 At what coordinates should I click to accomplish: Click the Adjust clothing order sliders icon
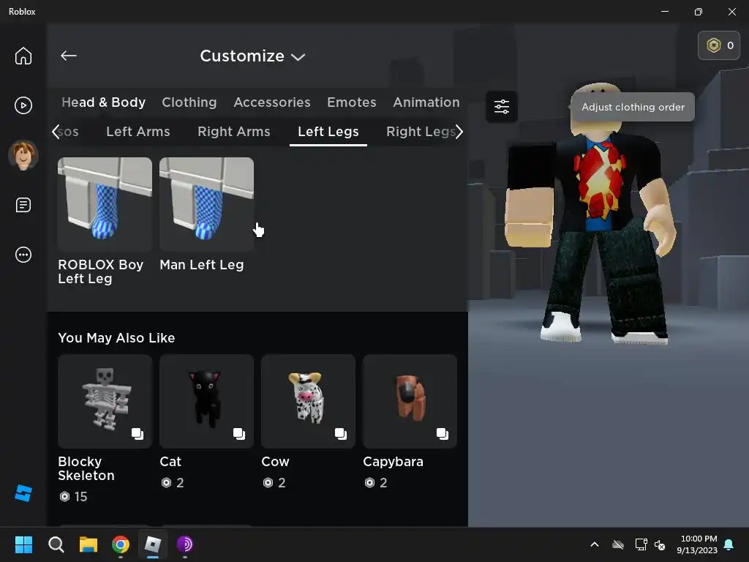[x=501, y=106]
